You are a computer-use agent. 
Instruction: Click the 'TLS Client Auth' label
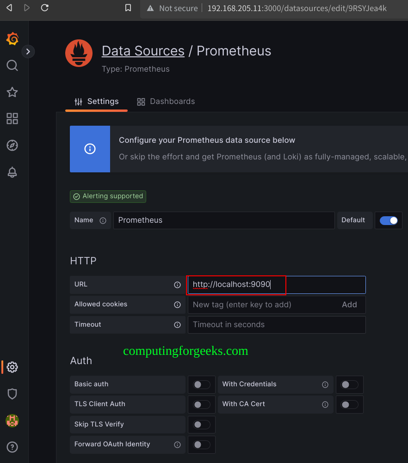99,404
